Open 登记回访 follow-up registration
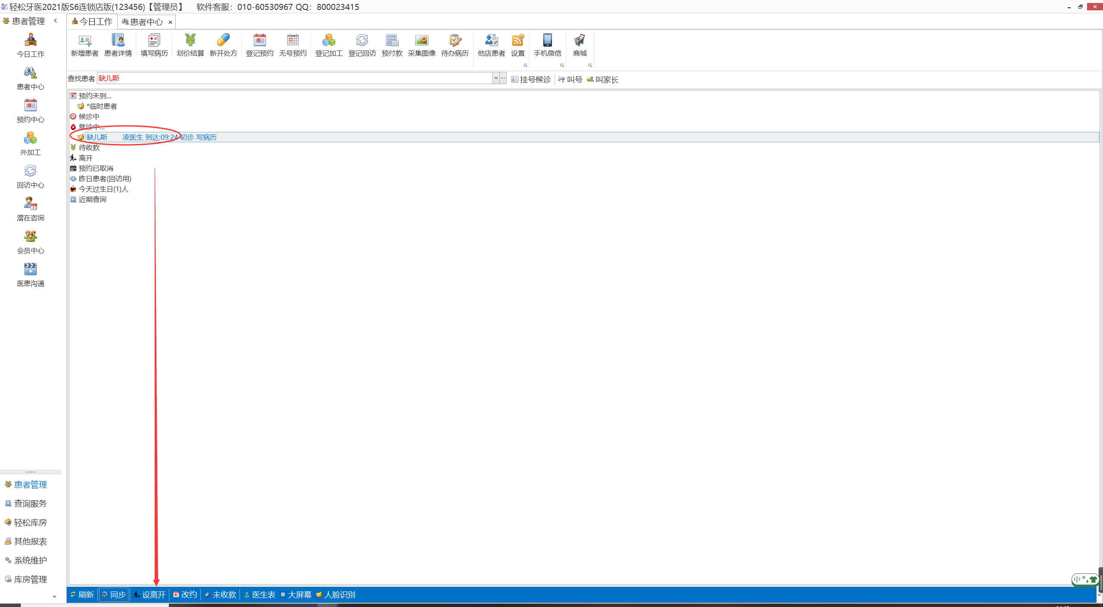 pos(362,45)
